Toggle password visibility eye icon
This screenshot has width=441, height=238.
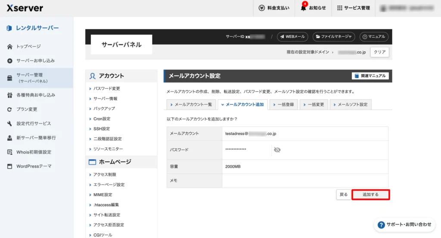coord(277,149)
